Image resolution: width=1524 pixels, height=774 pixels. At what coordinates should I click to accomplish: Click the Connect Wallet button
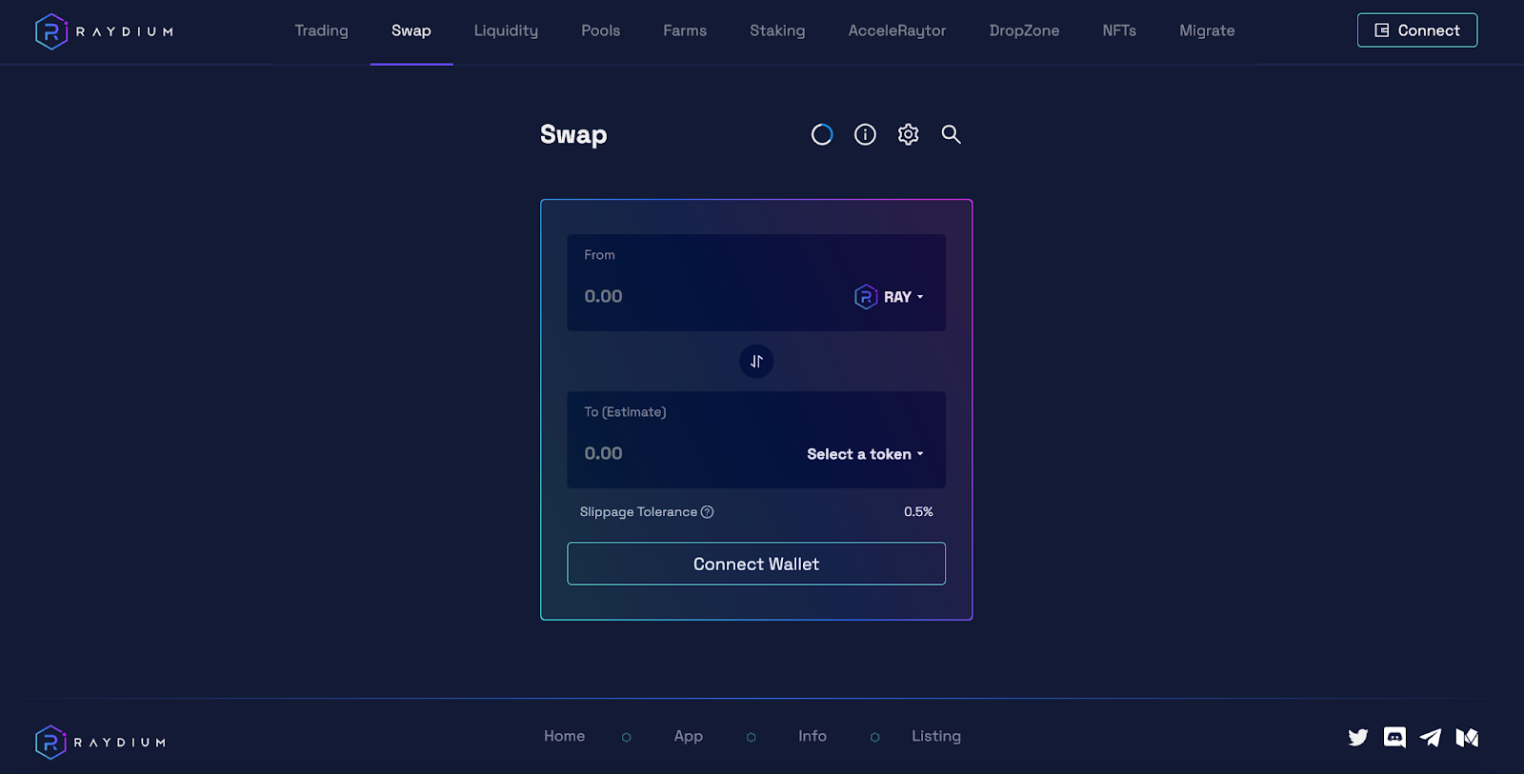coord(756,564)
